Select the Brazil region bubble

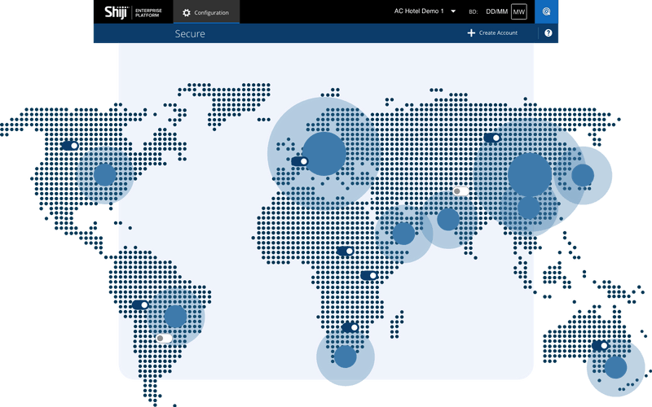(x=175, y=317)
